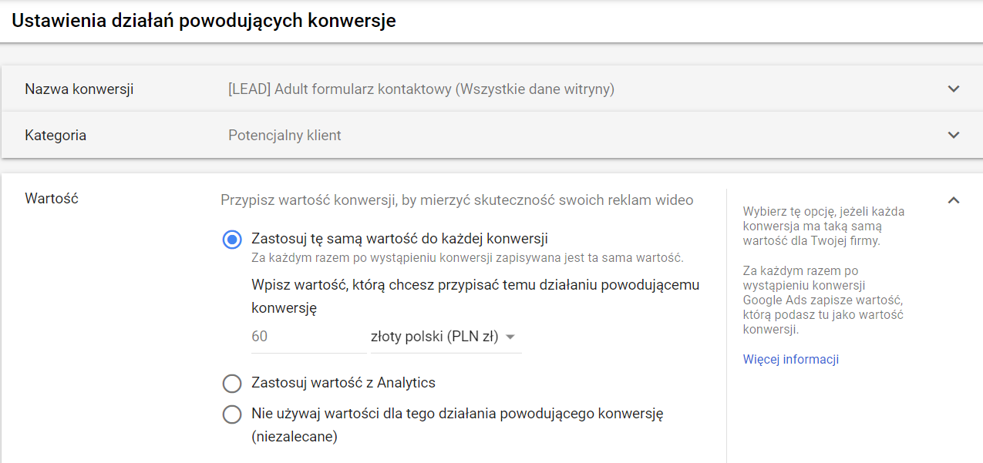Screen dimensions: 983x463
Task: Click the "[LEAD] Adult formularz kontaktowy" conversion name
Action: pyautogui.click(x=421, y=89)
